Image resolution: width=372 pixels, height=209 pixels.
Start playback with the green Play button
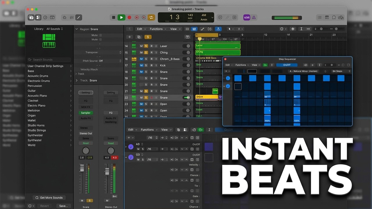(121, 17)
